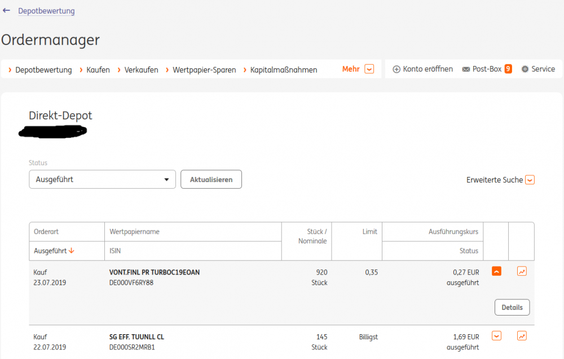The height and width of the screenshot is (359, 564).
Task: Select Wertpapier-Sparen in the navigation
Action: [x=204, y=70]
